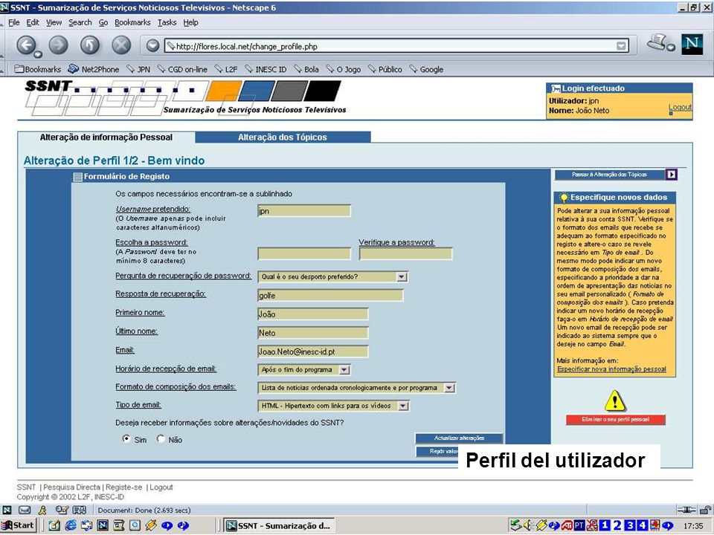This screenshot has width=714, height=535.
Task: Click the Username pretendido input field
Action: tap(304, 210)
